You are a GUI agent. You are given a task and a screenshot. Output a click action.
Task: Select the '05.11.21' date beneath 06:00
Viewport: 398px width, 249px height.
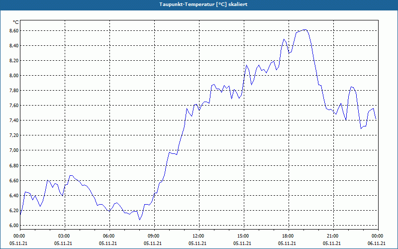[108, 244]
